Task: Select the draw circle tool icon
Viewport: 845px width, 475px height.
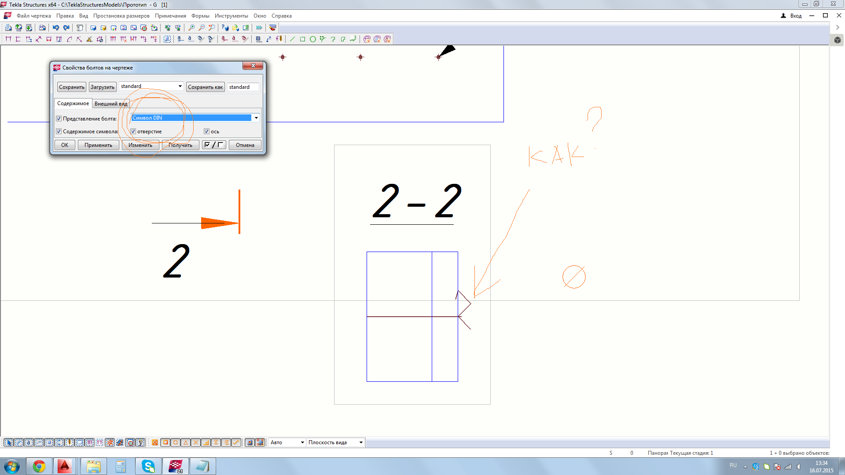Action: (312, 39)
